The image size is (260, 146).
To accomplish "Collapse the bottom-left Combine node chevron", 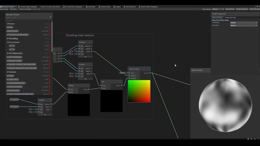I will [x=45, y=114].
